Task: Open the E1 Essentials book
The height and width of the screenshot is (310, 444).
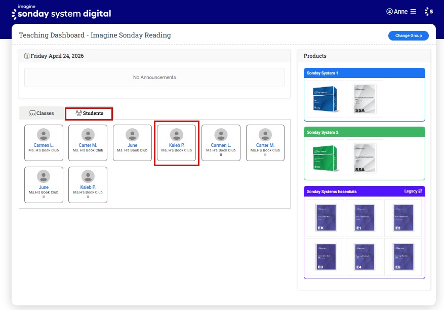Action: tap(365, 218)
